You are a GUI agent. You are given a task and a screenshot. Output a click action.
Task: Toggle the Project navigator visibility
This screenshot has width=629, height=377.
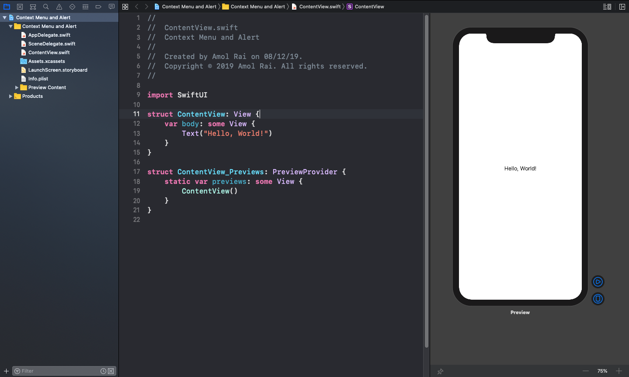click(7, 7)
